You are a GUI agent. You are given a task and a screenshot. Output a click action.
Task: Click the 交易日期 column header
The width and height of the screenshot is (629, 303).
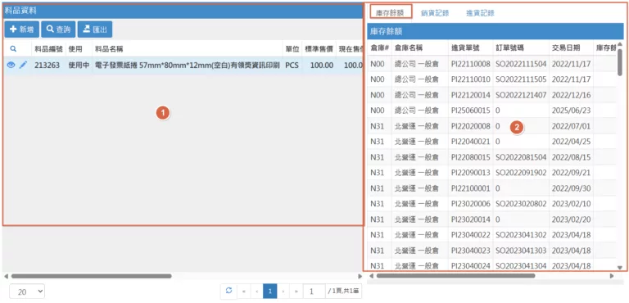[x=566, y=47]
